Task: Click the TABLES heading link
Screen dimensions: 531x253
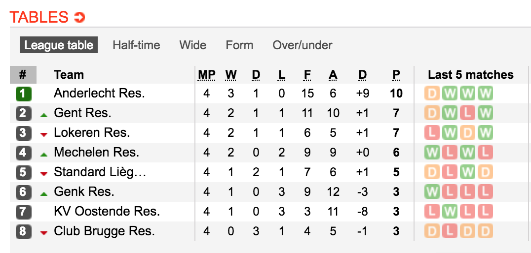Action: [39, 17]
